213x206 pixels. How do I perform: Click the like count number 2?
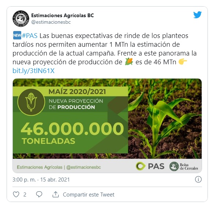[x=25, y=195]
